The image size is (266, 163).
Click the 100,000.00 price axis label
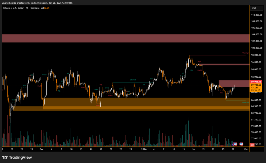click(256, 48)
